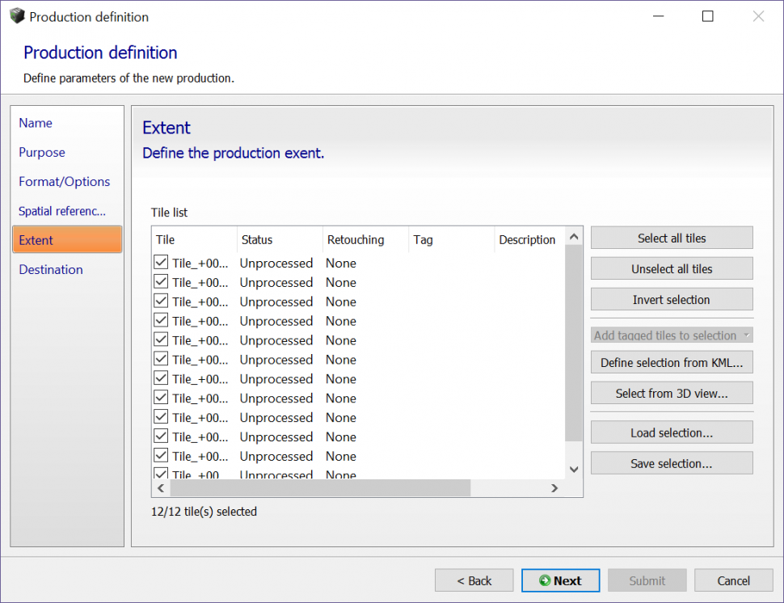Sort by the Tag column header

(452, 239)
